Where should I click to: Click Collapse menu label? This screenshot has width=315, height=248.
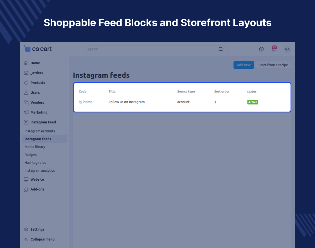(42, 239)
